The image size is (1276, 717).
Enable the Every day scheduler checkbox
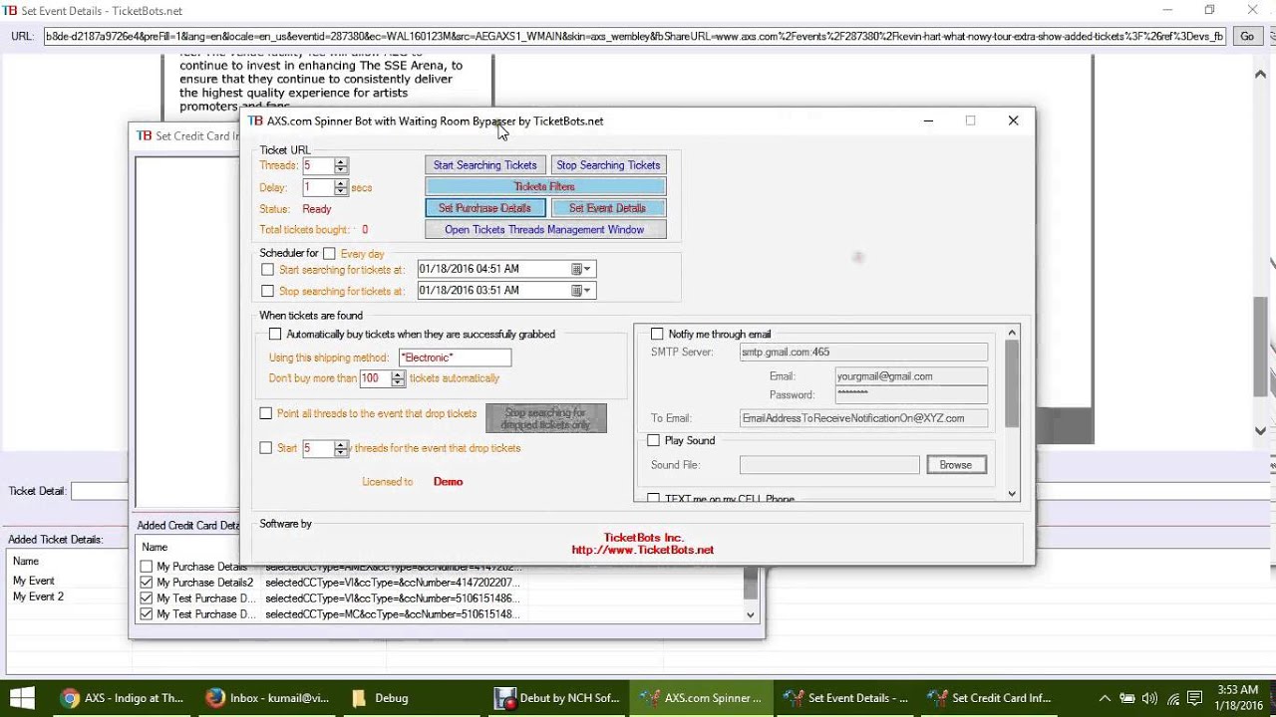point(329,254)
